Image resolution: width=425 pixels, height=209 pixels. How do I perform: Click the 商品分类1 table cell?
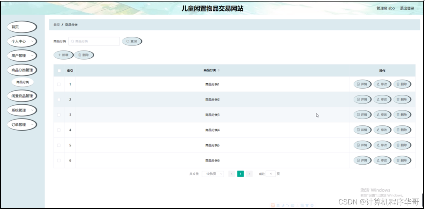coord(212,84)
